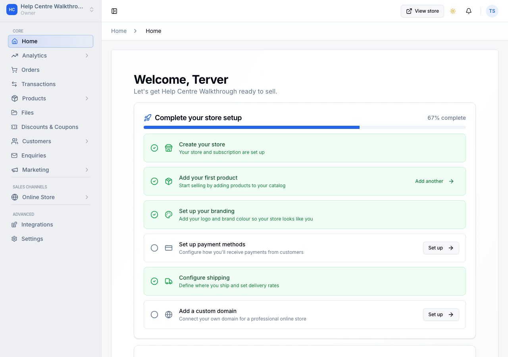Go to Transactions page

(x=50, y=84)
